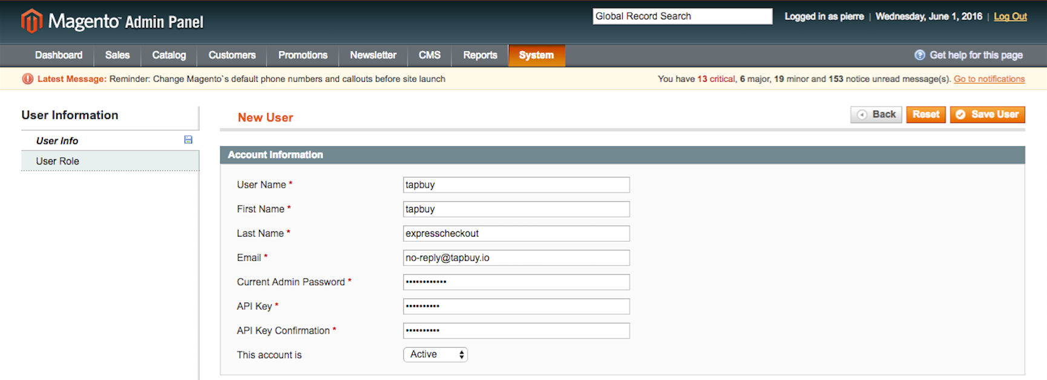
Task: Click the Back button
Action: coord(876,114)
